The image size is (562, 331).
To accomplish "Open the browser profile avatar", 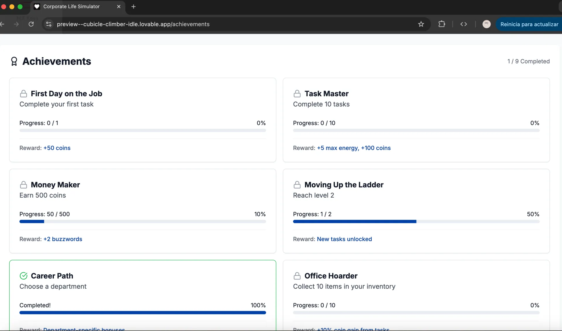I will coord(486,24).
